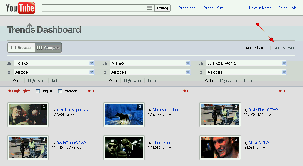Click the star counter in Wielka Brytania column
303x166 pixels.
click(282, 91)
